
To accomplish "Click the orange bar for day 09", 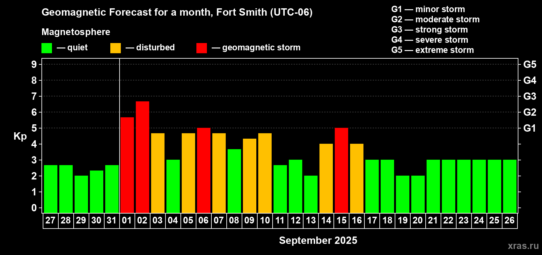I will [x=250, y=176].
